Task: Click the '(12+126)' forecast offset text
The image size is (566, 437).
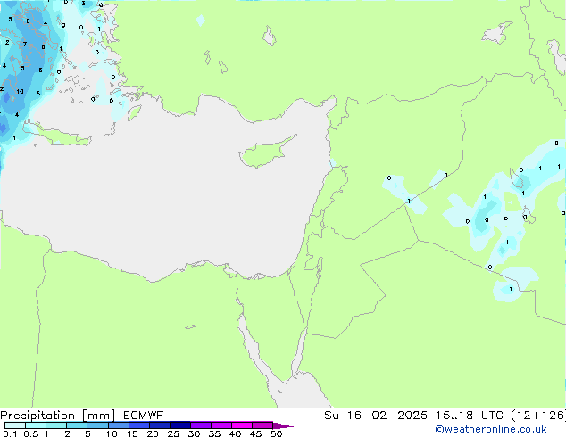Action: tap(538, 416)
